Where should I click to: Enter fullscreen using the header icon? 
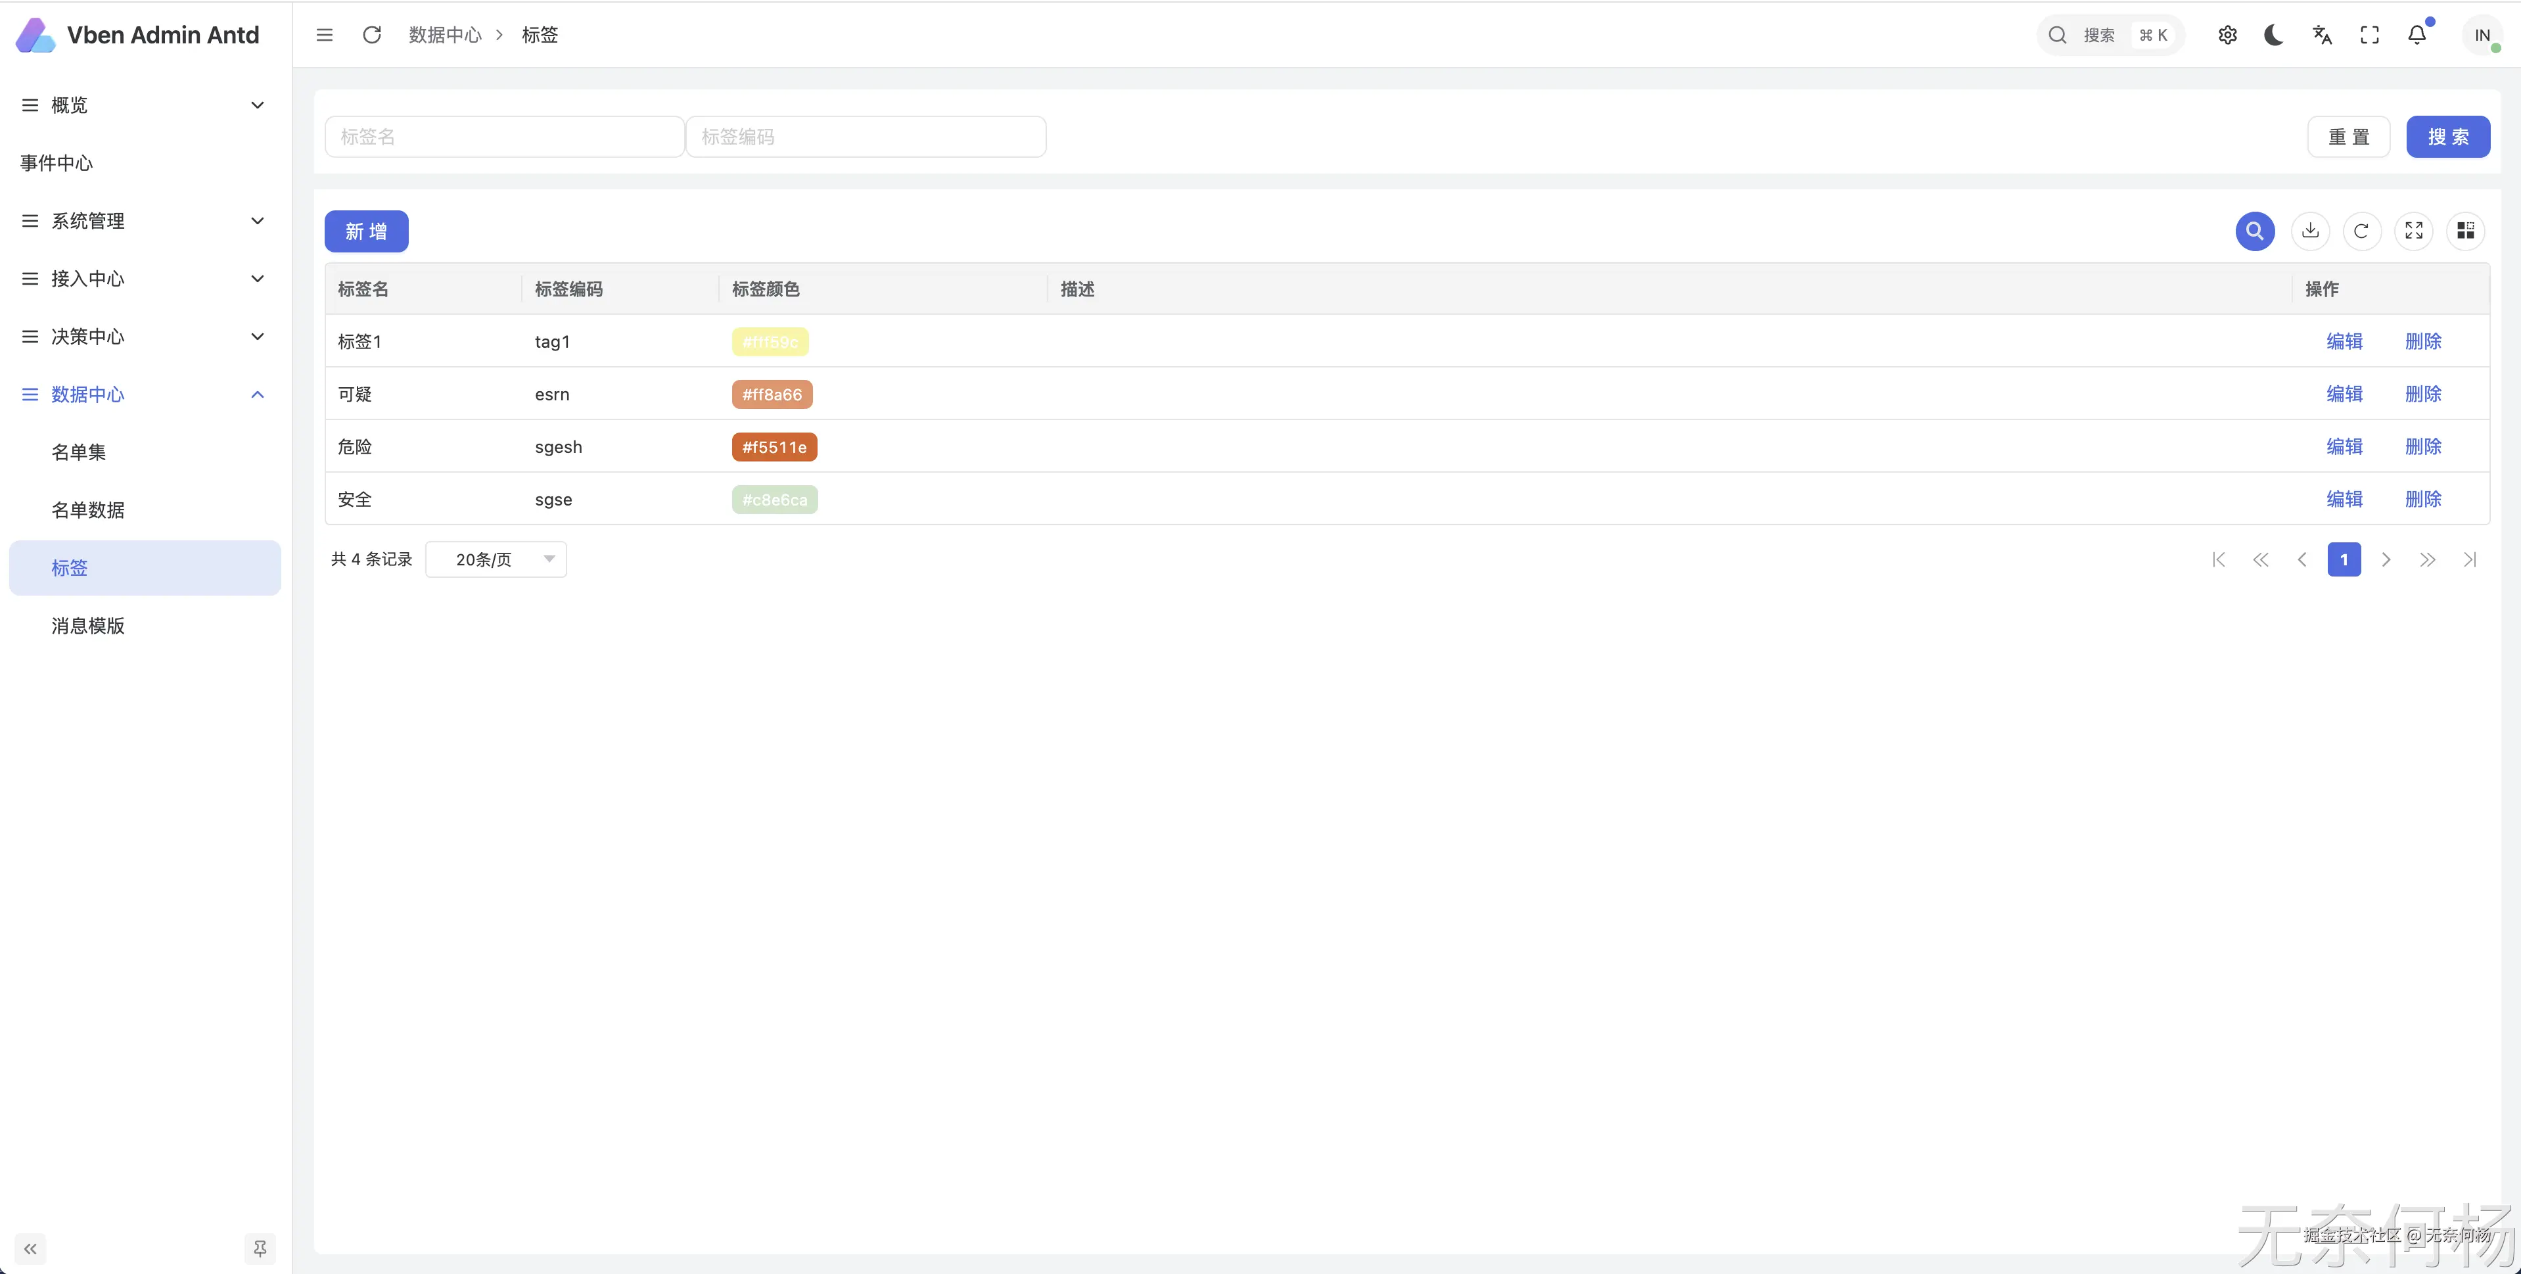point(2369,35)
